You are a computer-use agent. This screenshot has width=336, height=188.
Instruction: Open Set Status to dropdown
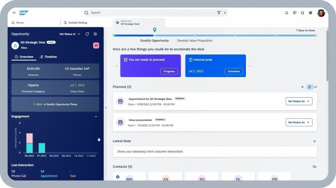click(x=70, y=34)
